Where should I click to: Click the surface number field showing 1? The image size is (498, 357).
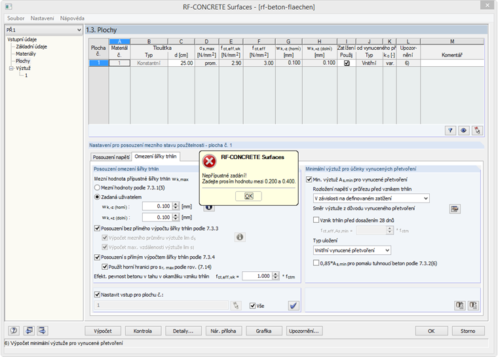pos(161,305)
